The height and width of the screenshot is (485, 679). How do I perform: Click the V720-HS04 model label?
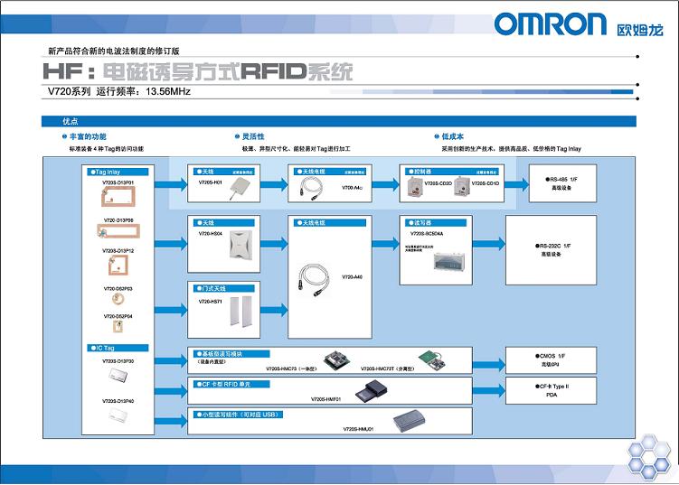coord(210,233)
